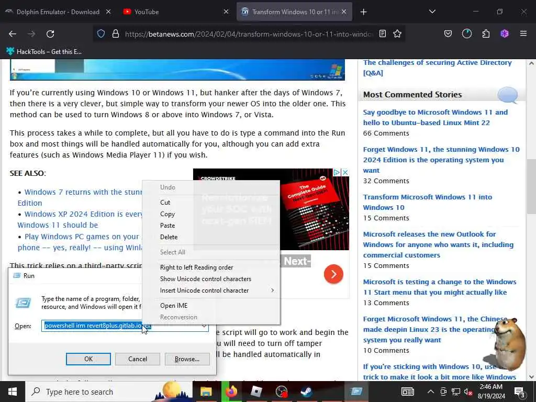
Task: Open the news widget icon in the taskbar
Action: [407, 392]
